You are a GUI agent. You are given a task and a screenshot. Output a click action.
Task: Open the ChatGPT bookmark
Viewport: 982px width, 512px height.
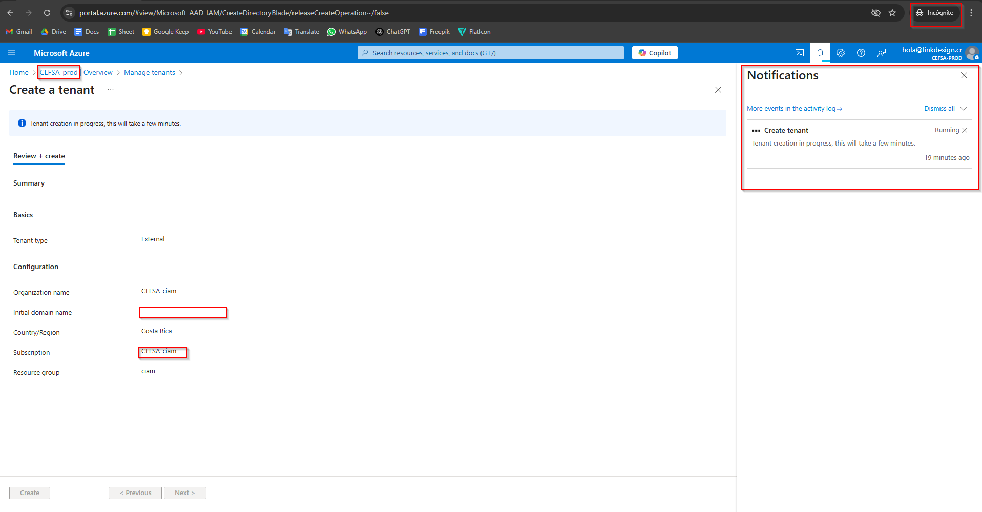click(393, 31)
